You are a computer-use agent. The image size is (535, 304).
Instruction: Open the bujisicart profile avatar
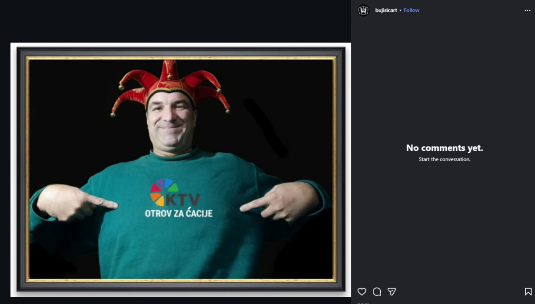[364, 10]
